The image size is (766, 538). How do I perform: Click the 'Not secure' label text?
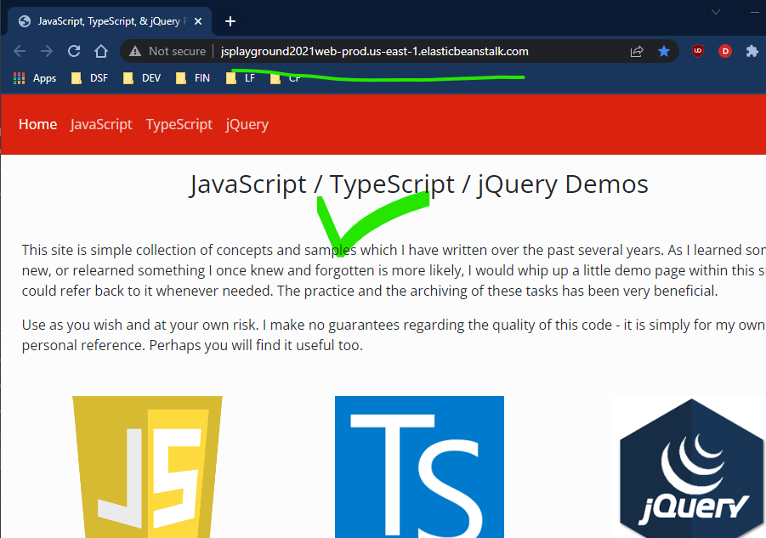[x=178, y=51]
